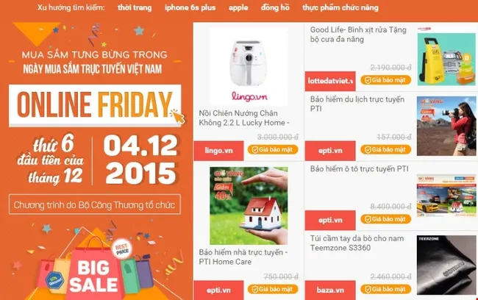Click 'Giá bảo mật' badge under air fryer
Image resolution: width=478 pixels, height=300 pixels.
[273, 150]
